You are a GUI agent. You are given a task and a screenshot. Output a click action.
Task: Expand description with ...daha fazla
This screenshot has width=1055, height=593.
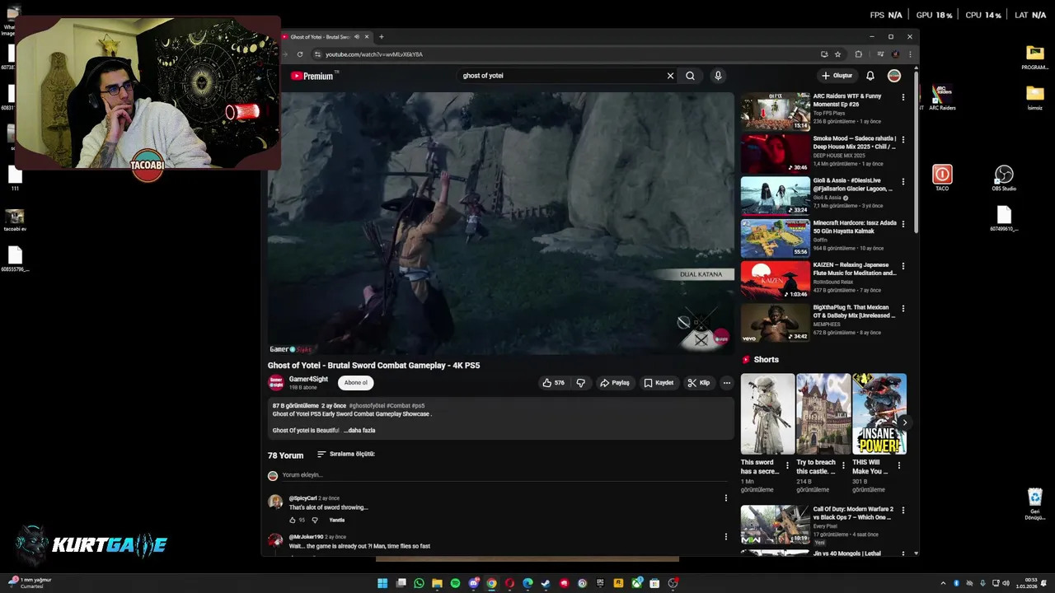[359, 431]
